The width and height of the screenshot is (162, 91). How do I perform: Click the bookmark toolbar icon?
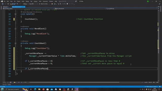click(67, 4)
